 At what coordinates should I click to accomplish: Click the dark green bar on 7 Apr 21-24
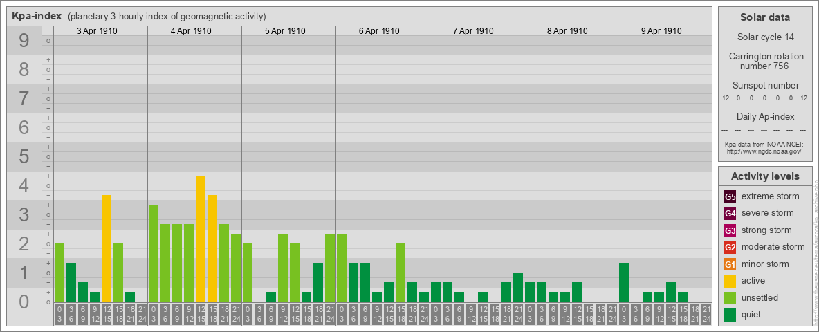517,288
